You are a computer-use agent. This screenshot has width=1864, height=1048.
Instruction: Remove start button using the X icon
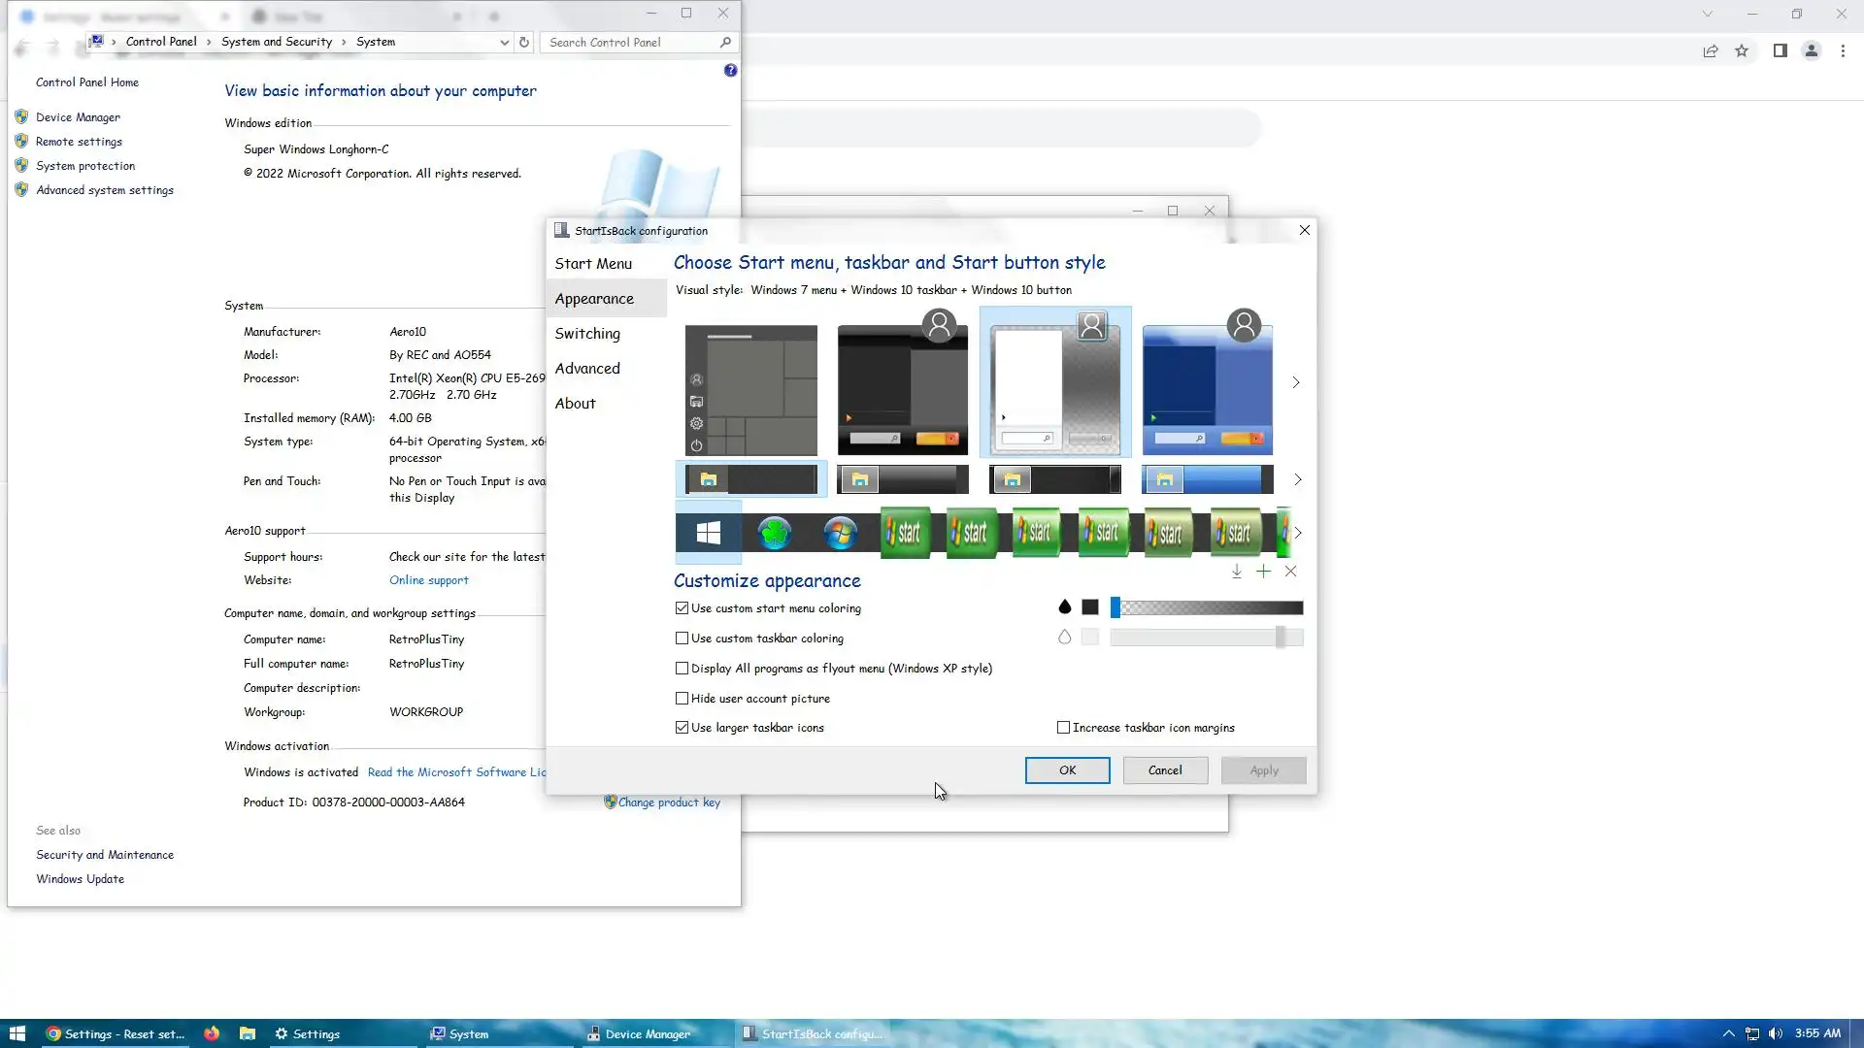(x=1290, y=572)
